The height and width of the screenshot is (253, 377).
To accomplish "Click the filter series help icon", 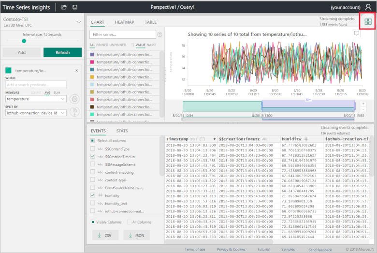I will [159, 34].
